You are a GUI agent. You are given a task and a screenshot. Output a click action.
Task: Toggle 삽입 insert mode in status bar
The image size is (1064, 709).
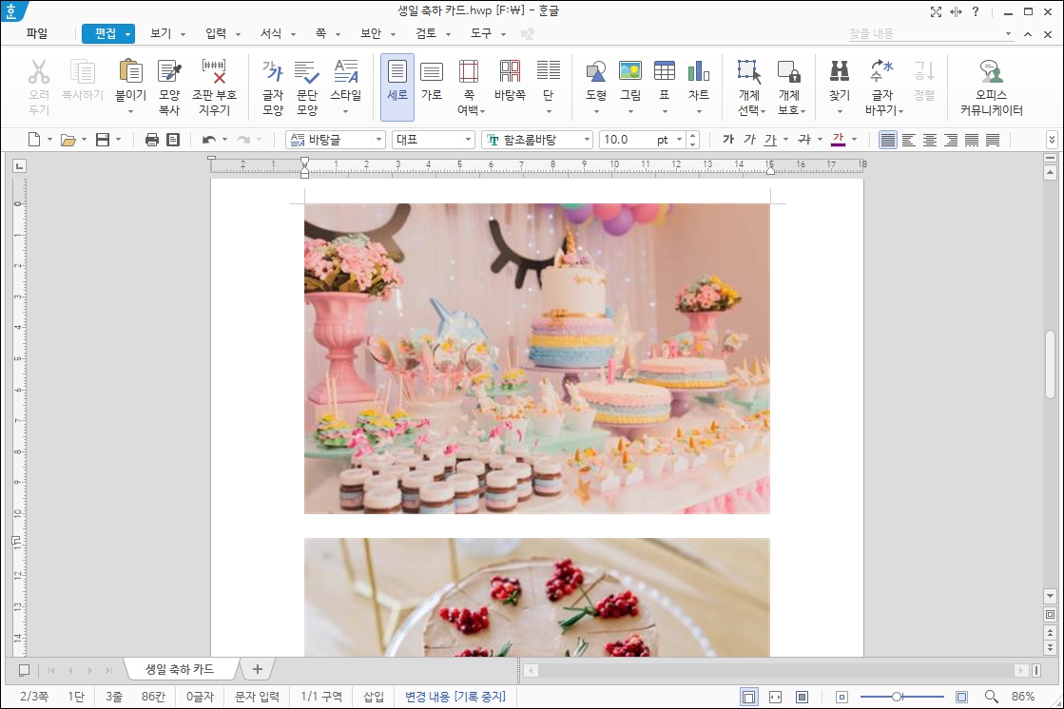tap(374, 697)
